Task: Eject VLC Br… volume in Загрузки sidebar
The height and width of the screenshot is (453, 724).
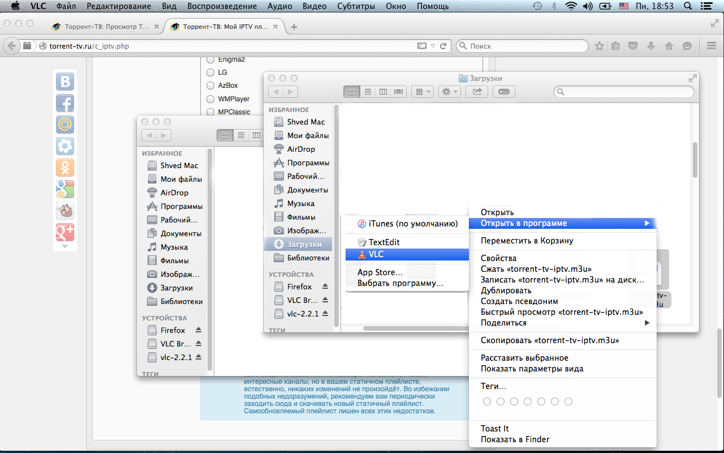Action: (x=325, y=300)
